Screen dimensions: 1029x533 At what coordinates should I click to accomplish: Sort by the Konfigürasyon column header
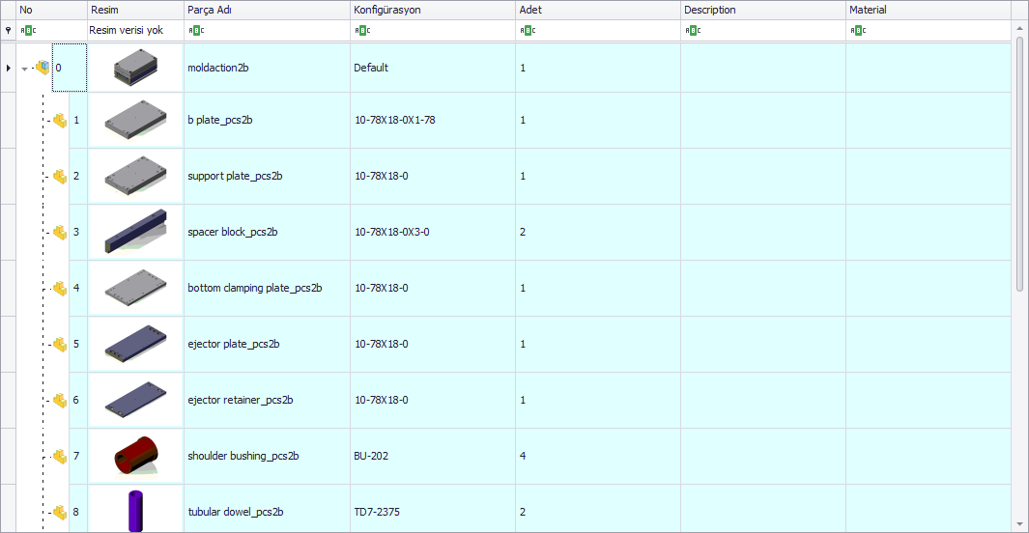(433, 10)
